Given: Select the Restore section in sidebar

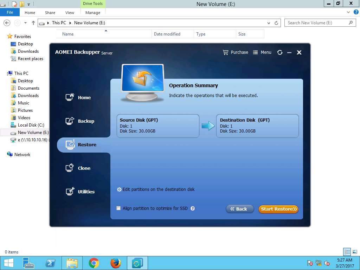Looking at the screenshot, I should (84, 144).
